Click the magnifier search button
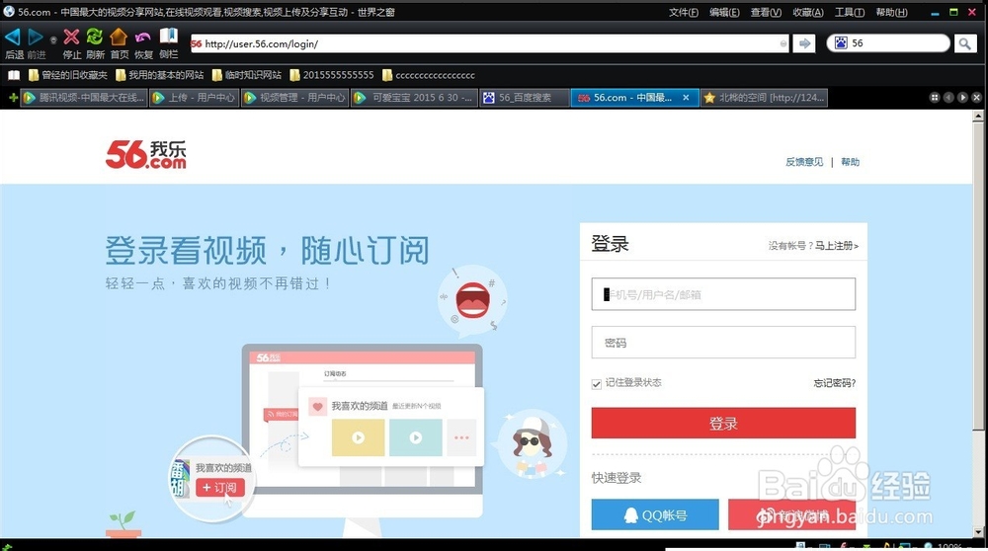This screenshot has height=551, width=988. tap(964, 43)
